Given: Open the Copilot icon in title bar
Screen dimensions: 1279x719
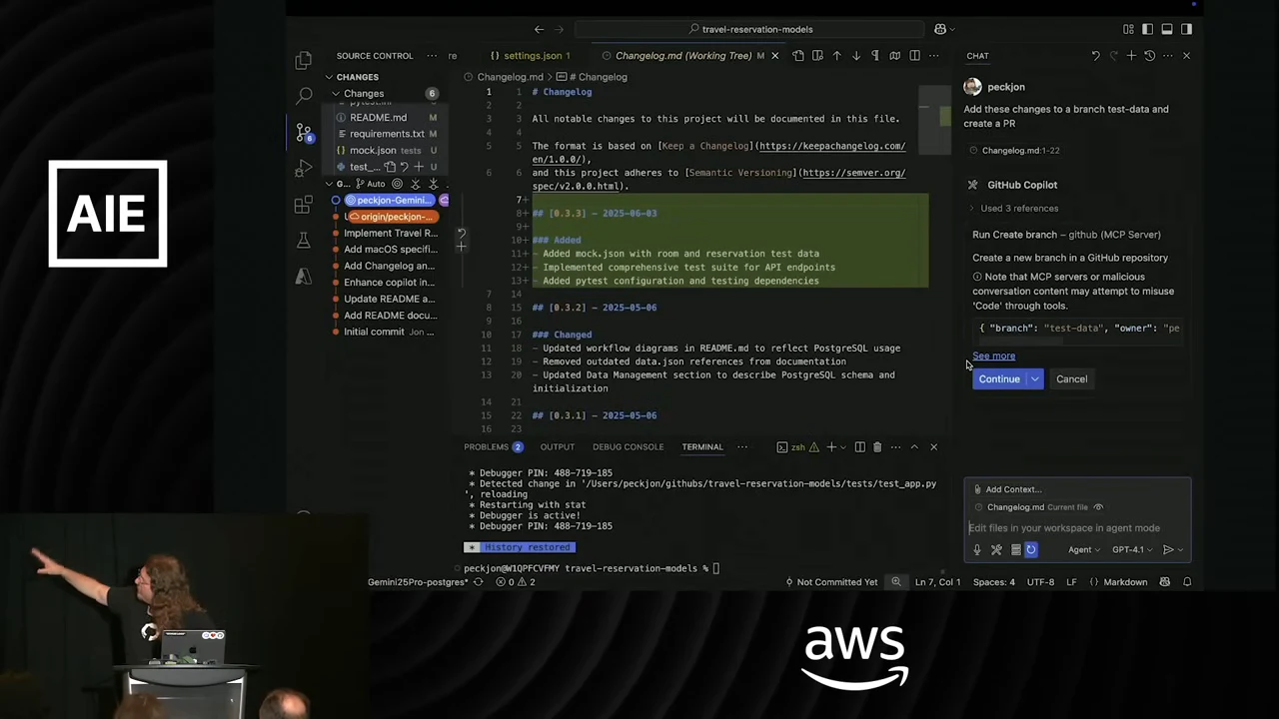Looking at the screenshot, I should (x=939, y=29).
